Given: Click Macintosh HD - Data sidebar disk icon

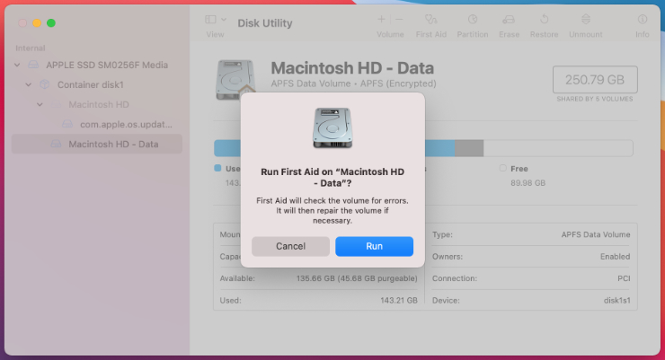Looking at the screenshot, I should pyautogui.click(x=56, y=144).
